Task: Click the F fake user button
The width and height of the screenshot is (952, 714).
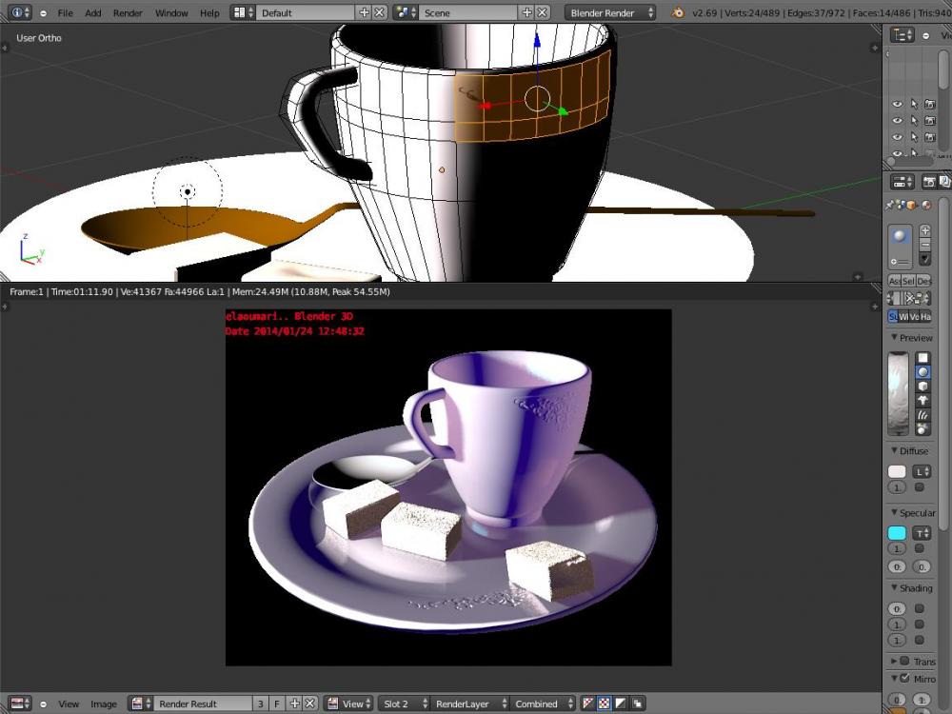Action: [277, 704]
